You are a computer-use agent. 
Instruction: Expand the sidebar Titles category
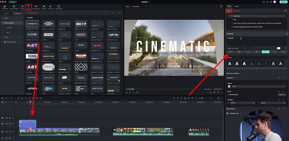click(12, 37)
